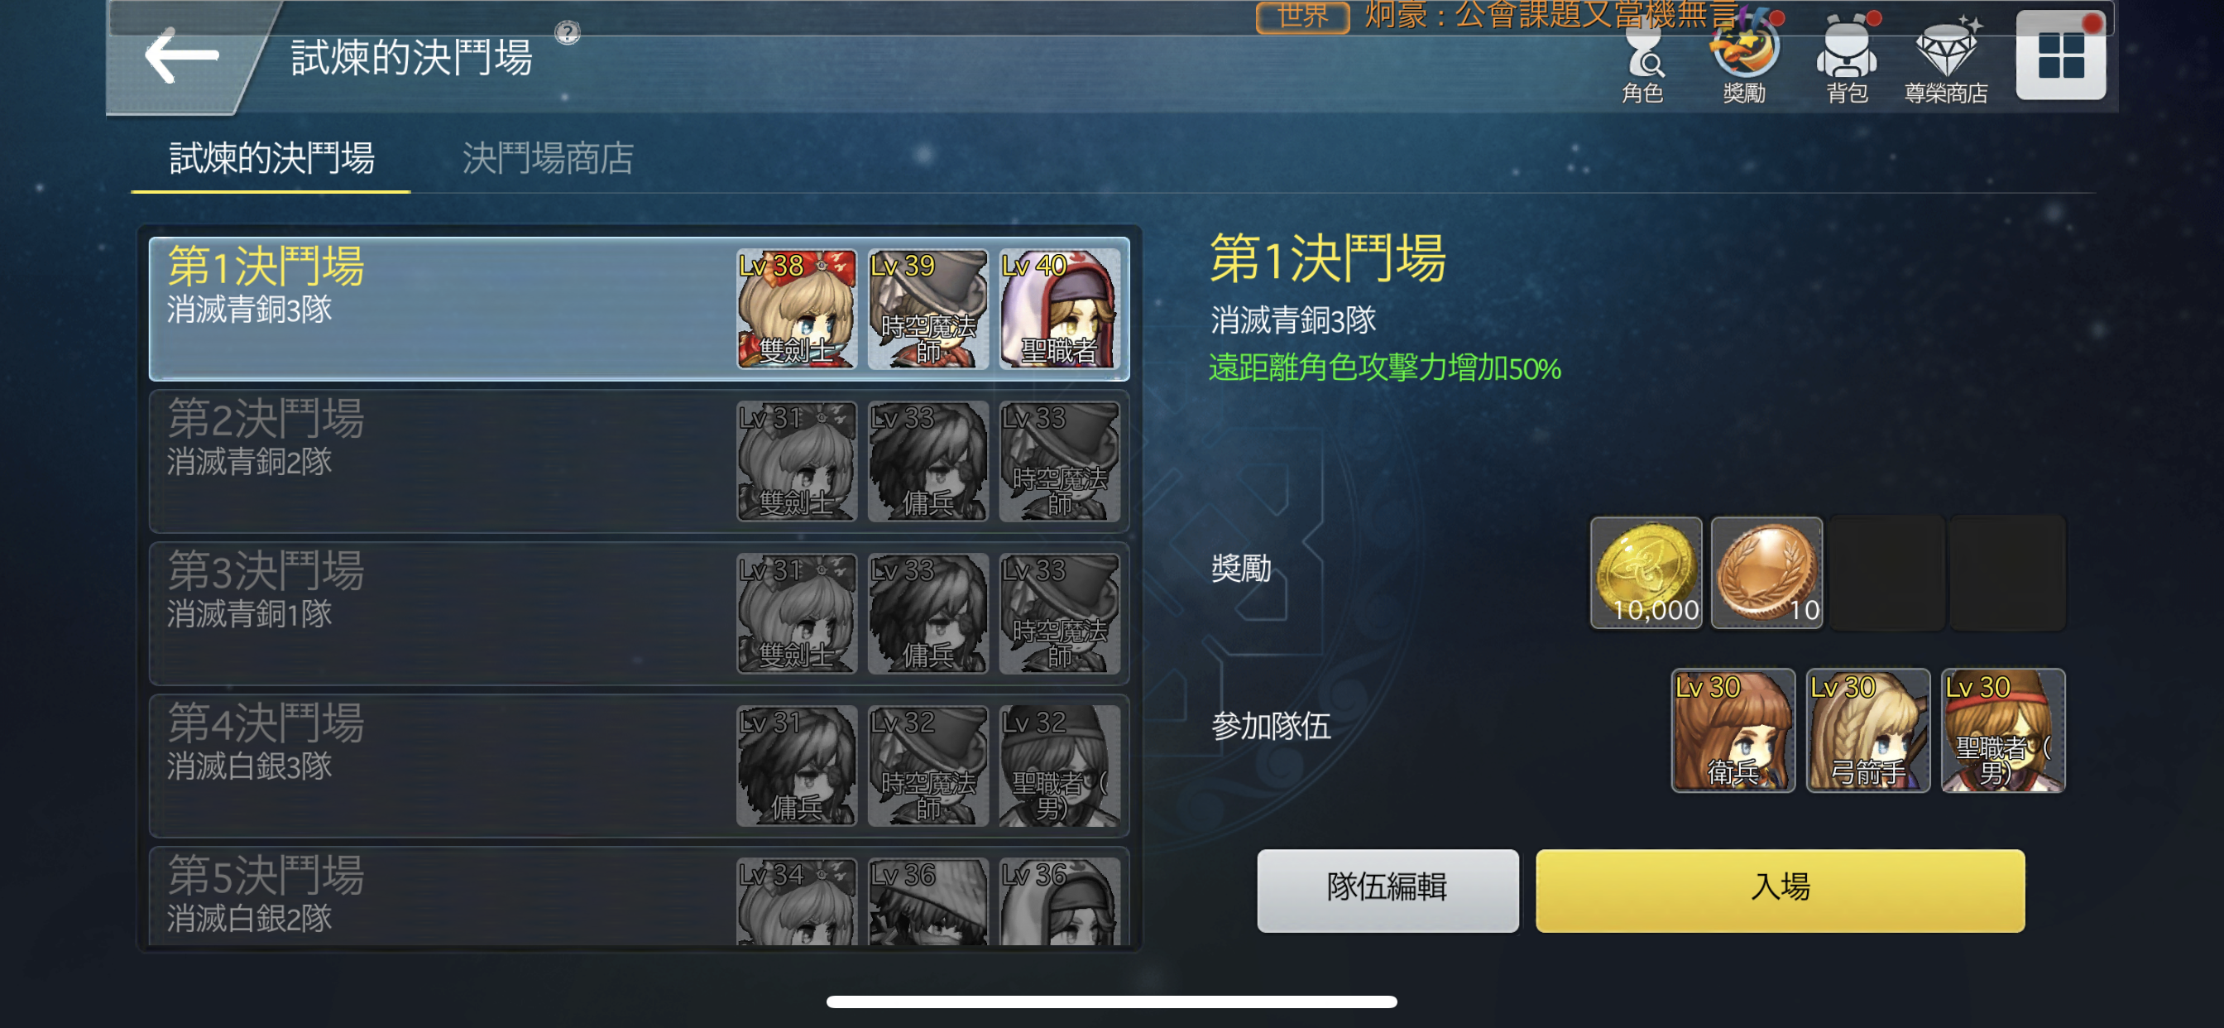Switch to 決鬥場商店 tab
This screenshot has width=2224, height=1028.
point(549,158)
